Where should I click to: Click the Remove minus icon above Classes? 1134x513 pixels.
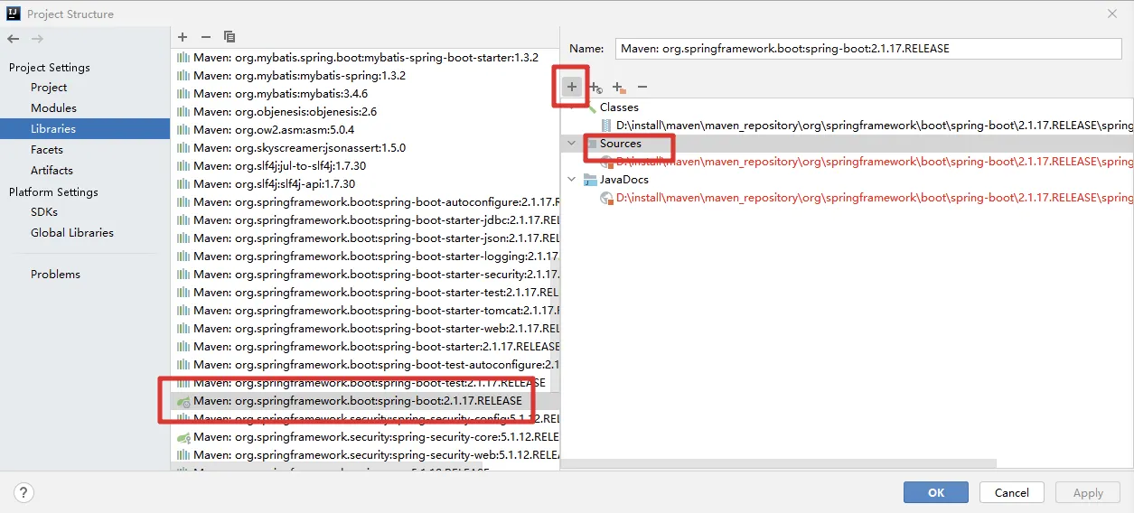coord(642,87)
